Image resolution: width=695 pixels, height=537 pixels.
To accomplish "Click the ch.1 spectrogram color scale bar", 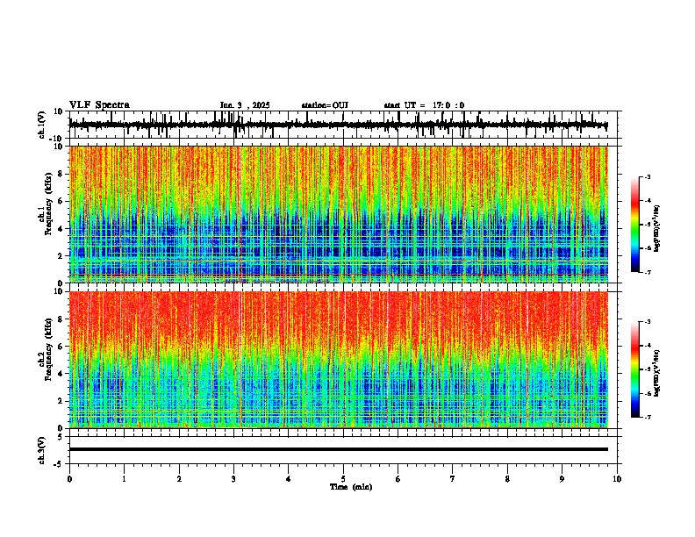I will (x=635, y=225).
